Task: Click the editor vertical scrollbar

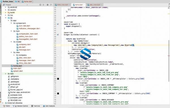Action: tap(169, 61)
